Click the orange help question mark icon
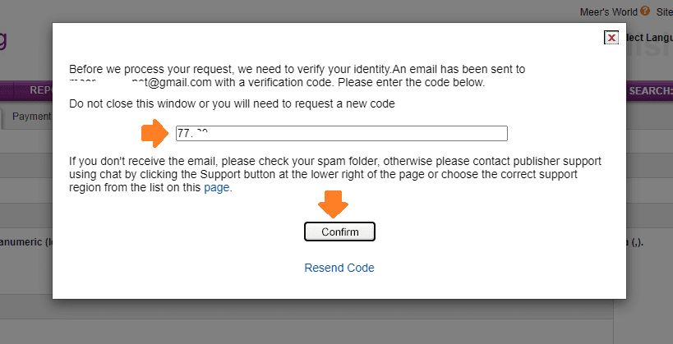The height and width of the screenshot is (344, 673). (x=645, y=11)
